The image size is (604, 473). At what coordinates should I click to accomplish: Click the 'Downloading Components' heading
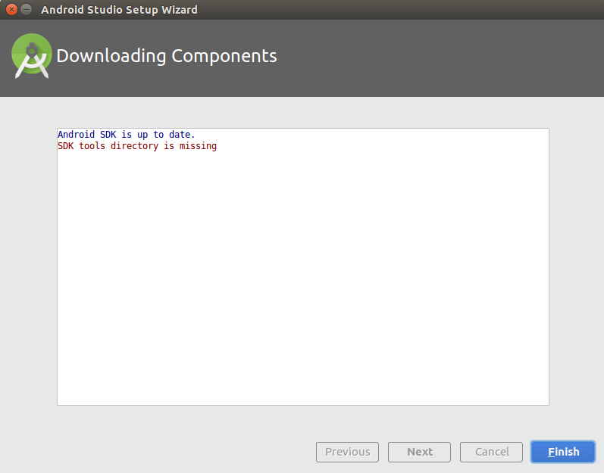167,56
